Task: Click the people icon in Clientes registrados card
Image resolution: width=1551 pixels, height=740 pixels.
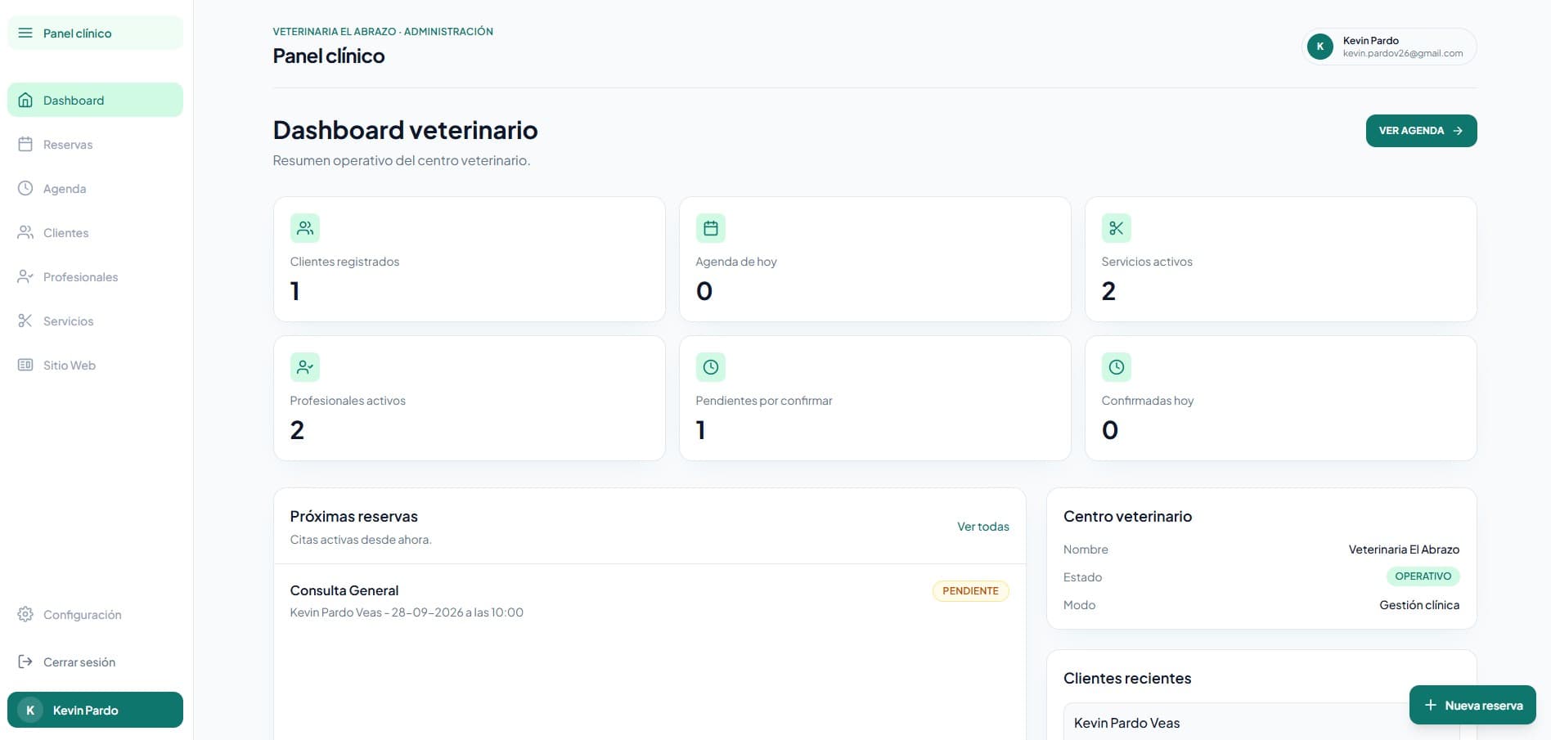Action: point(305,228)
